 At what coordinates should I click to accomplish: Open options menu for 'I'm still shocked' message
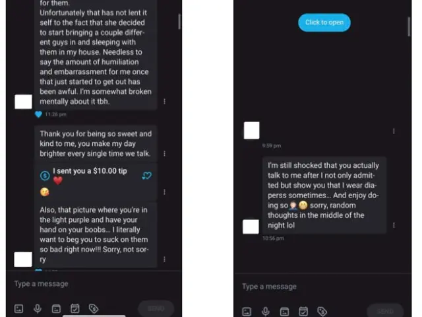[394, 225]
